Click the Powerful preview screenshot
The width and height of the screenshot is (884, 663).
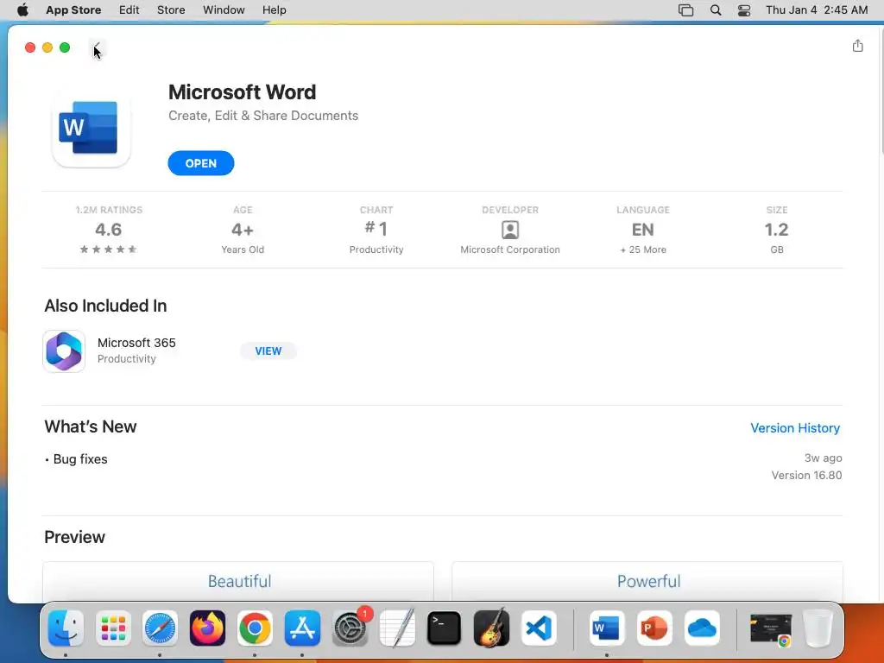tap(647, 581)
